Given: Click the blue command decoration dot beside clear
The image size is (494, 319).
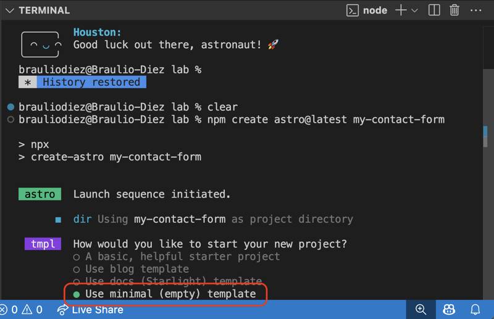Looking at the screenshot, I should coord(10,107).
